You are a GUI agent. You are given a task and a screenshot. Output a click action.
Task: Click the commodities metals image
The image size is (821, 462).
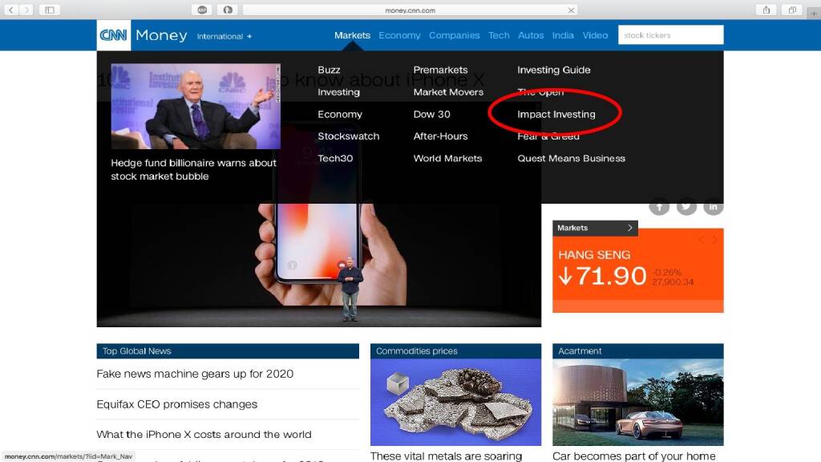click(x=455, y=402)
